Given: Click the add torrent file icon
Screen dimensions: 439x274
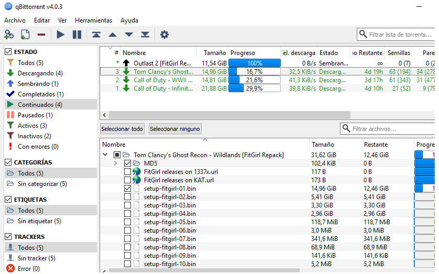Looking at the screenshot, I should click(25, 35).
